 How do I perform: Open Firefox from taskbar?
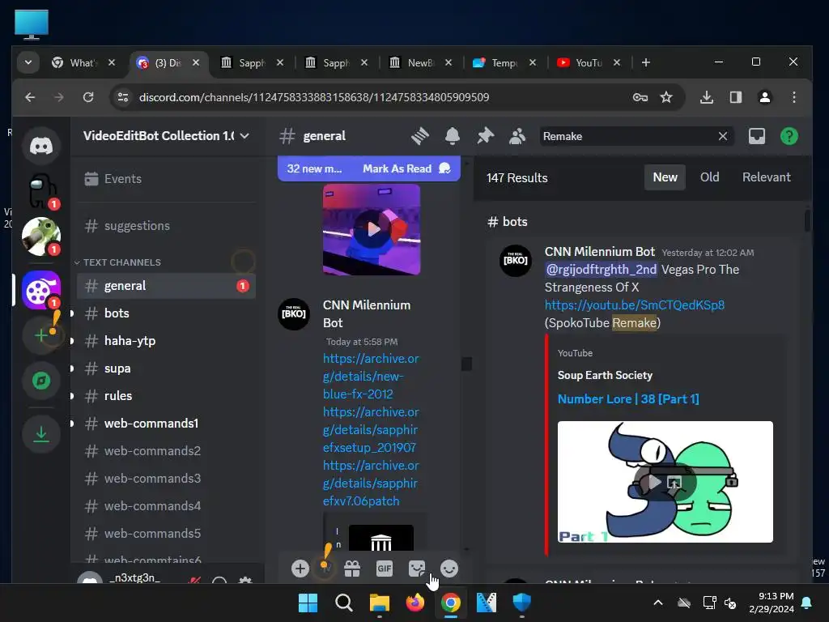click(x=415, y=603)
